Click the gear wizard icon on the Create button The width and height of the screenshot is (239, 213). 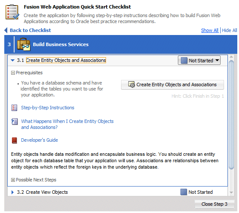tap(131, 85)
